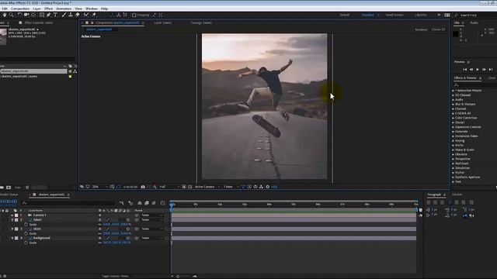Expand the Blur & Sharpen effects category

point(454,104)
